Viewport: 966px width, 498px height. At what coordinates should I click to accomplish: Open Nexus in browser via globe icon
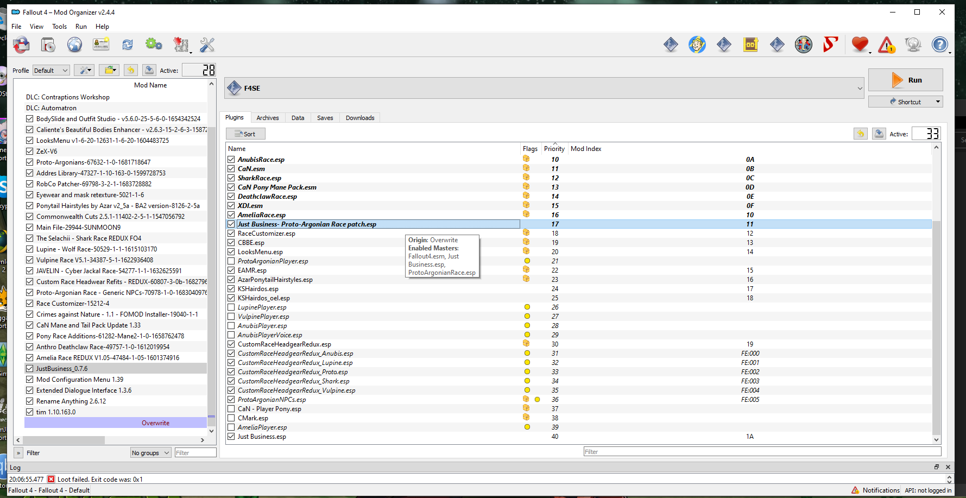[x=74, y=45]
